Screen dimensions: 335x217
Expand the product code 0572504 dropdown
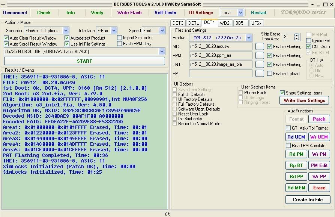(162, 51)
